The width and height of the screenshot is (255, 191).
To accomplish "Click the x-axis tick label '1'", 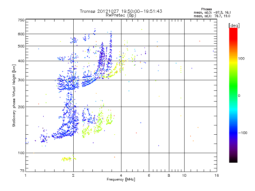I will [x=25, y=175].
